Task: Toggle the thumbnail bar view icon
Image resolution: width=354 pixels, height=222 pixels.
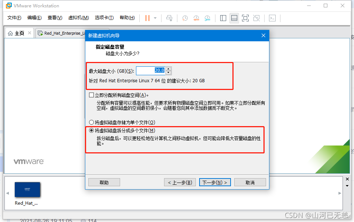Action: [234, 18]
